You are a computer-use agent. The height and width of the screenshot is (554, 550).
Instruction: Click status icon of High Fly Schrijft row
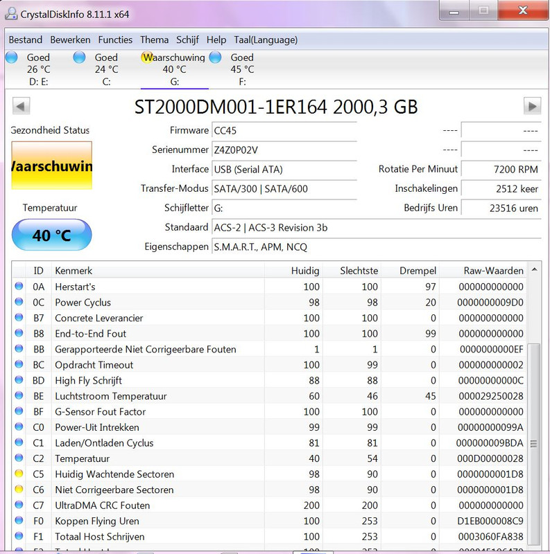tap(19, 379)
